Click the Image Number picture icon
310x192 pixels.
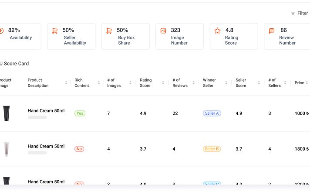coord(163,31)
